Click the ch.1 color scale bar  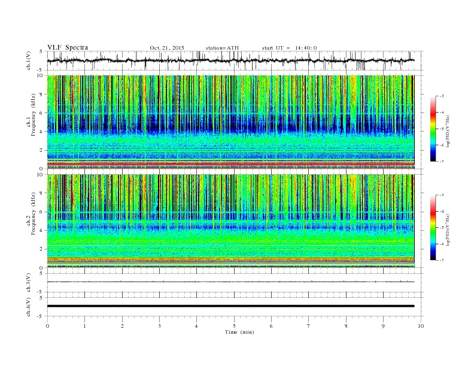[x=433, y=129]
